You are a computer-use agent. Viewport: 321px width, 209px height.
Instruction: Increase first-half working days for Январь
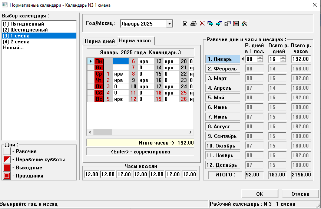click(260, 57)
